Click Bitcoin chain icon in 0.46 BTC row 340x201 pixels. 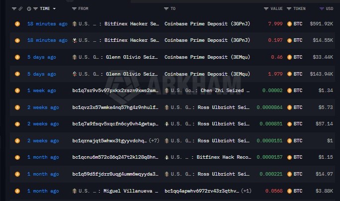tap(17, 57)
